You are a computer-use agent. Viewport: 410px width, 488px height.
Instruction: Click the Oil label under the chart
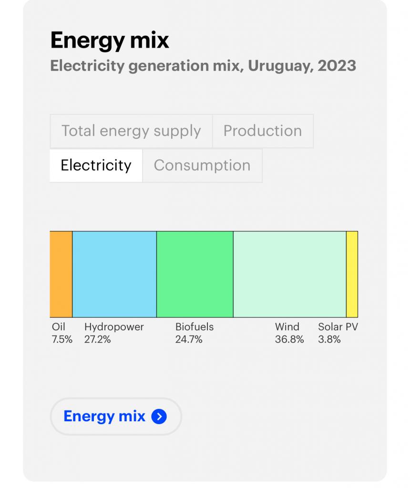(x=59, y=327)
